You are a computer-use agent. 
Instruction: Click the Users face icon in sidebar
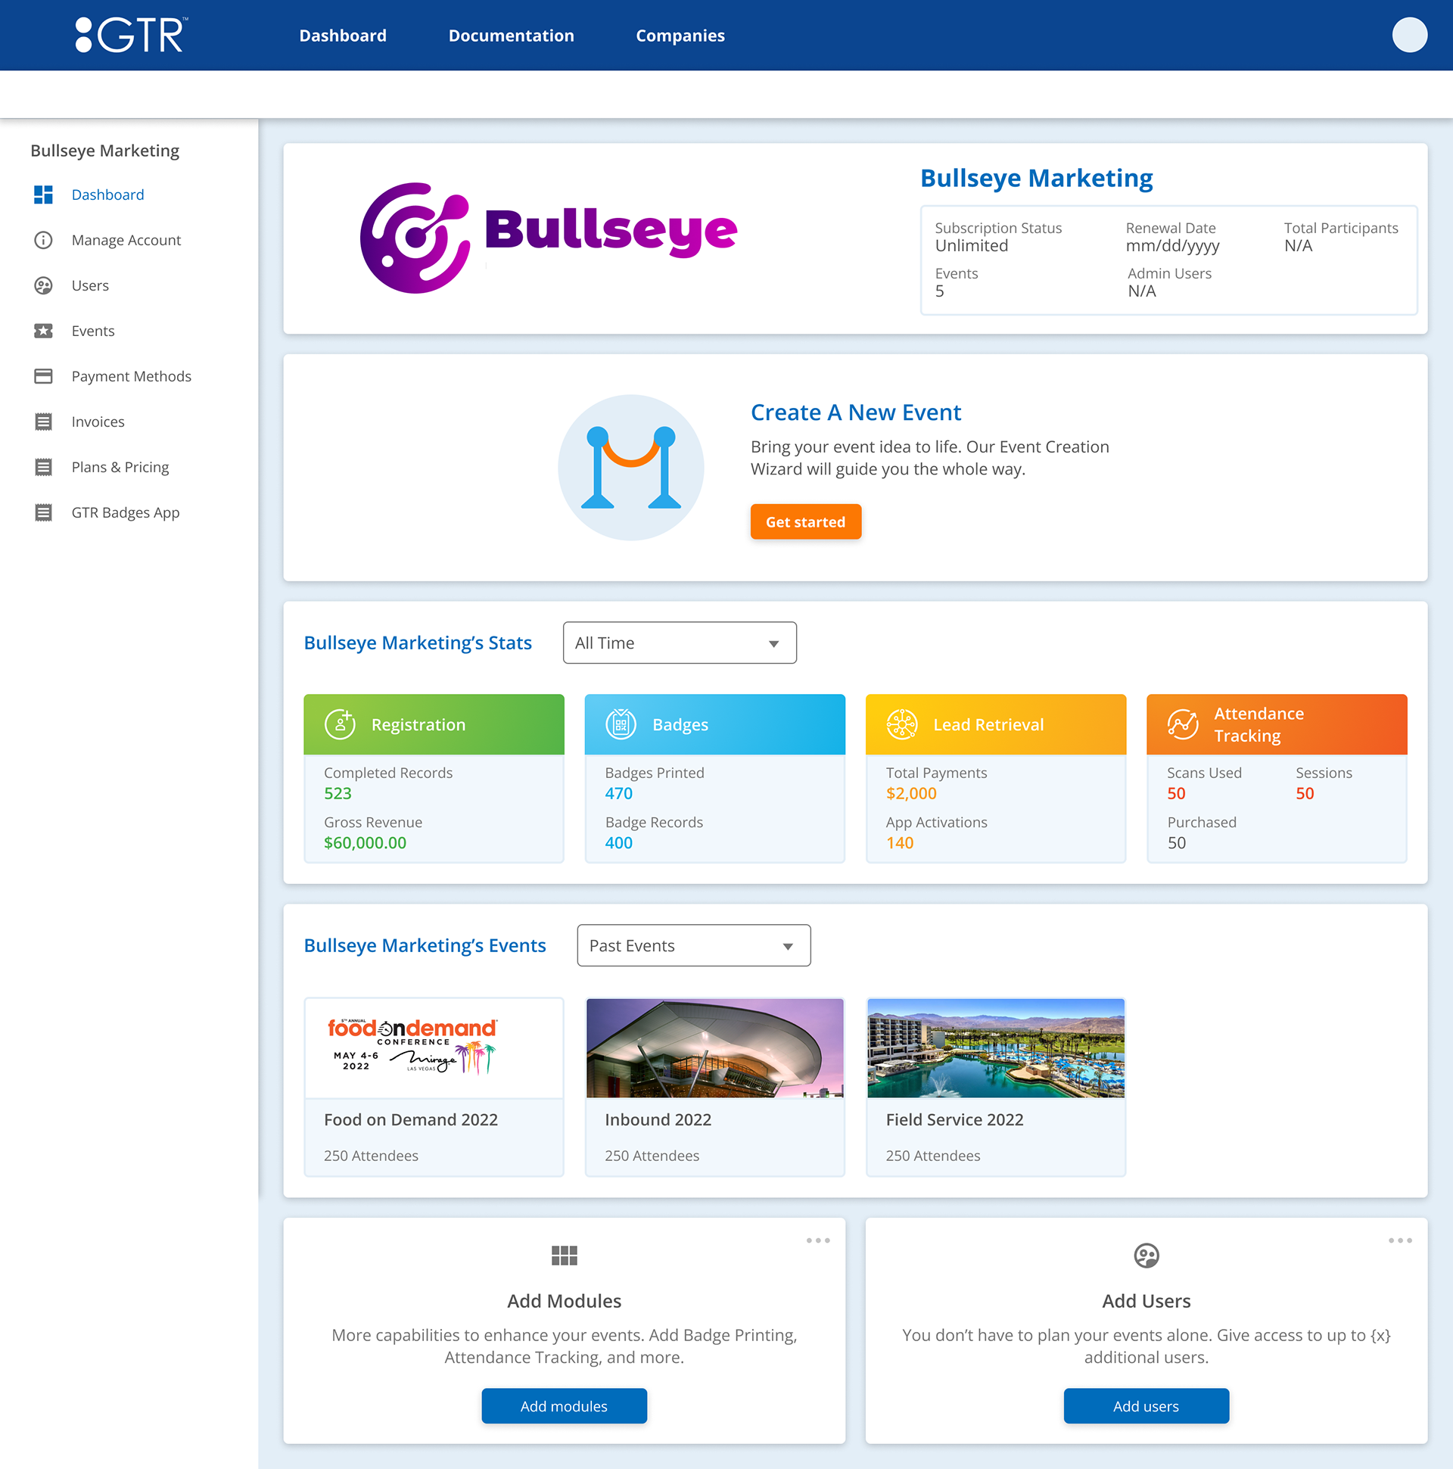[43, 286]
